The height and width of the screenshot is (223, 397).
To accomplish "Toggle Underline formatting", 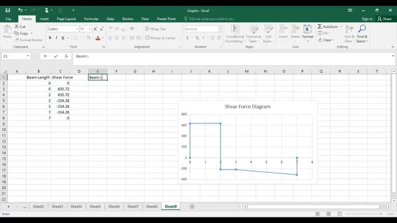I will pyautogui.click(x=63, y=38).
